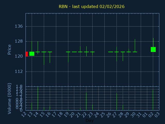Click the red candlestick on day 12
This screenshot has width=165, height=124.
pos(27,54)
